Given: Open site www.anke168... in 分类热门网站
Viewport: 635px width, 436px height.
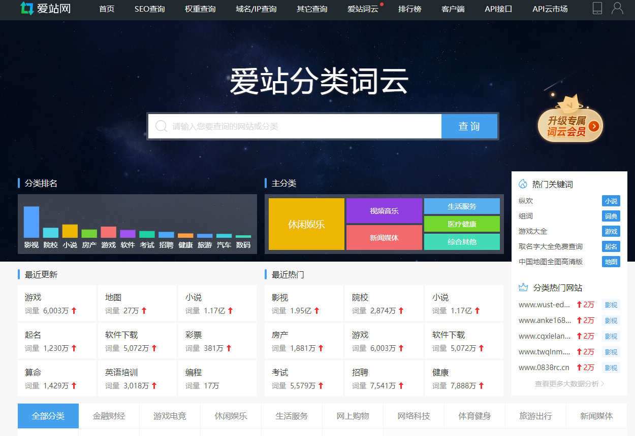Looking at the screenshot, I should (545, 320).
